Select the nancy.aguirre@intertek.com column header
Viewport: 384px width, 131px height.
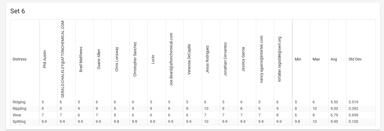click(262, 59)
